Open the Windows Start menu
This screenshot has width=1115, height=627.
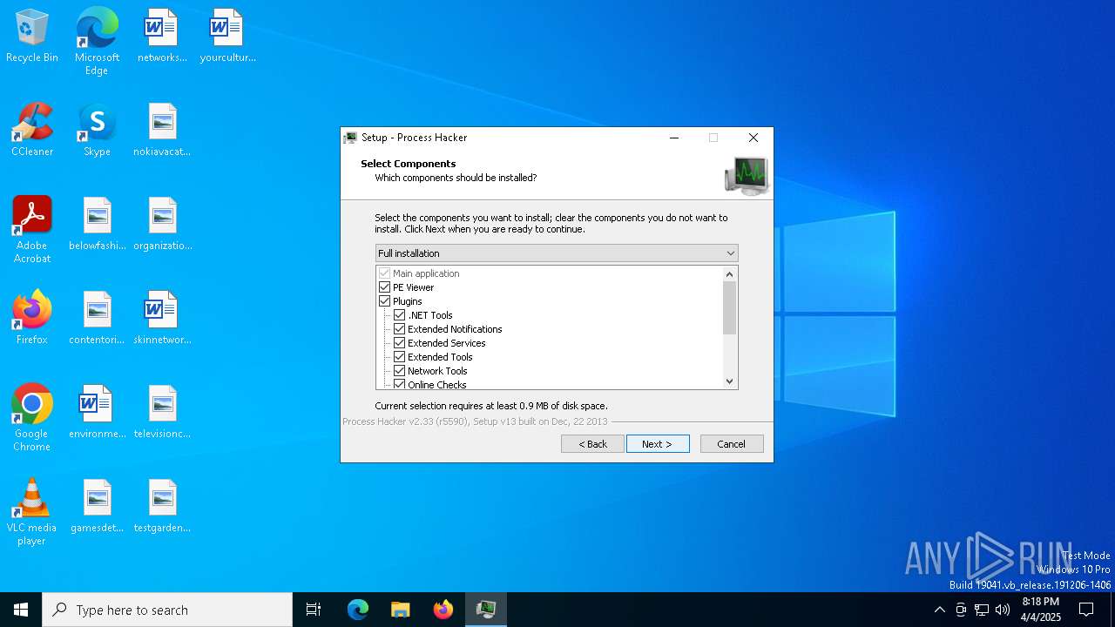click(x=21, y=610)
